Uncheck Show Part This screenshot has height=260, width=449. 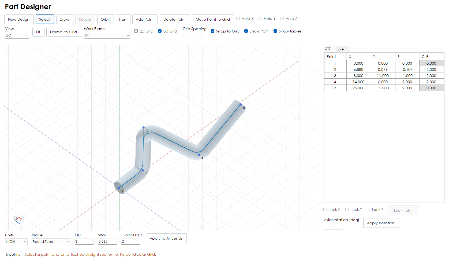[246, 31]
